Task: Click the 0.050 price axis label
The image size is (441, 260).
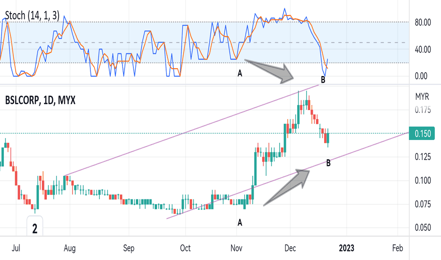Action: (x=423, y=227)
